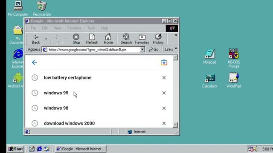Click the Links toolbar label
The height and width of the screenshot is (153, 273).
[x=169, y=49]
